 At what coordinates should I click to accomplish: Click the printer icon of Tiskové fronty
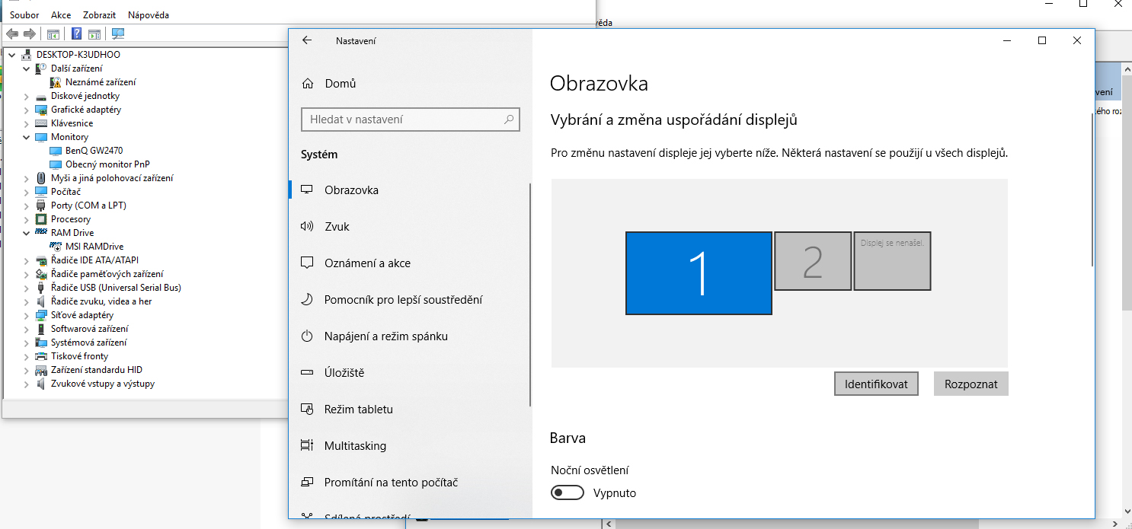tap(41, 356)
